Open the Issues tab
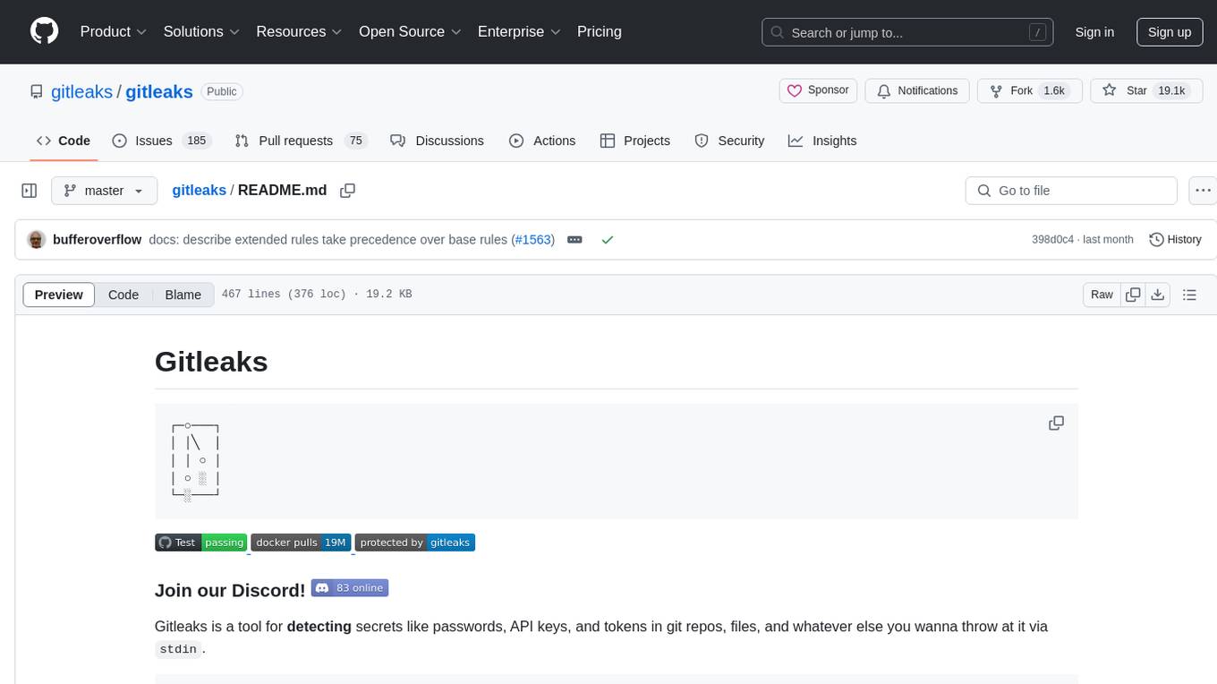Viewport: 1217px width, 684px height. pos(161,141)
